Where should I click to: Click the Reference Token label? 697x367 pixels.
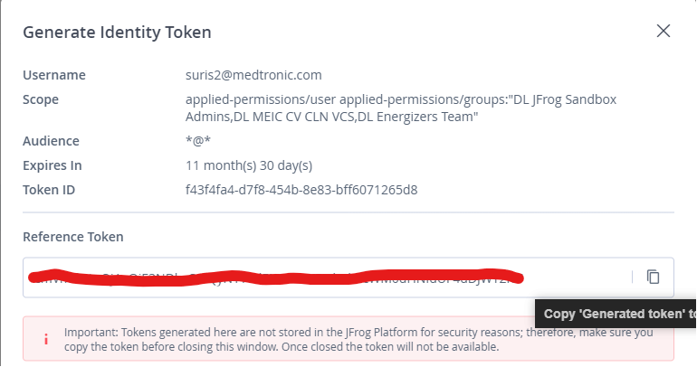[73, 237]
